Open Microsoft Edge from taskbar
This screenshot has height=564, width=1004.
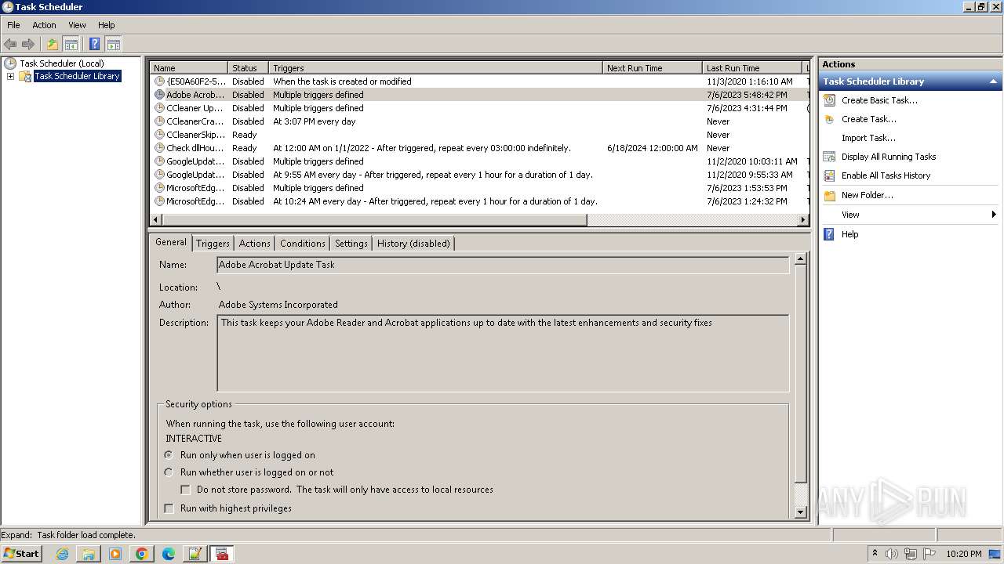click(169, 554)
